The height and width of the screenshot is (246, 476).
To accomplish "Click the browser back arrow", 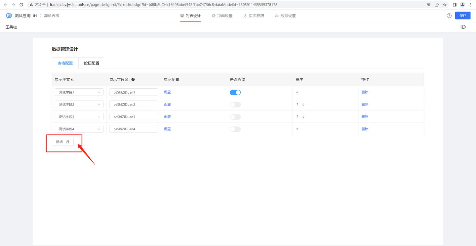I will pyautogui.click(x=6, y=5).
